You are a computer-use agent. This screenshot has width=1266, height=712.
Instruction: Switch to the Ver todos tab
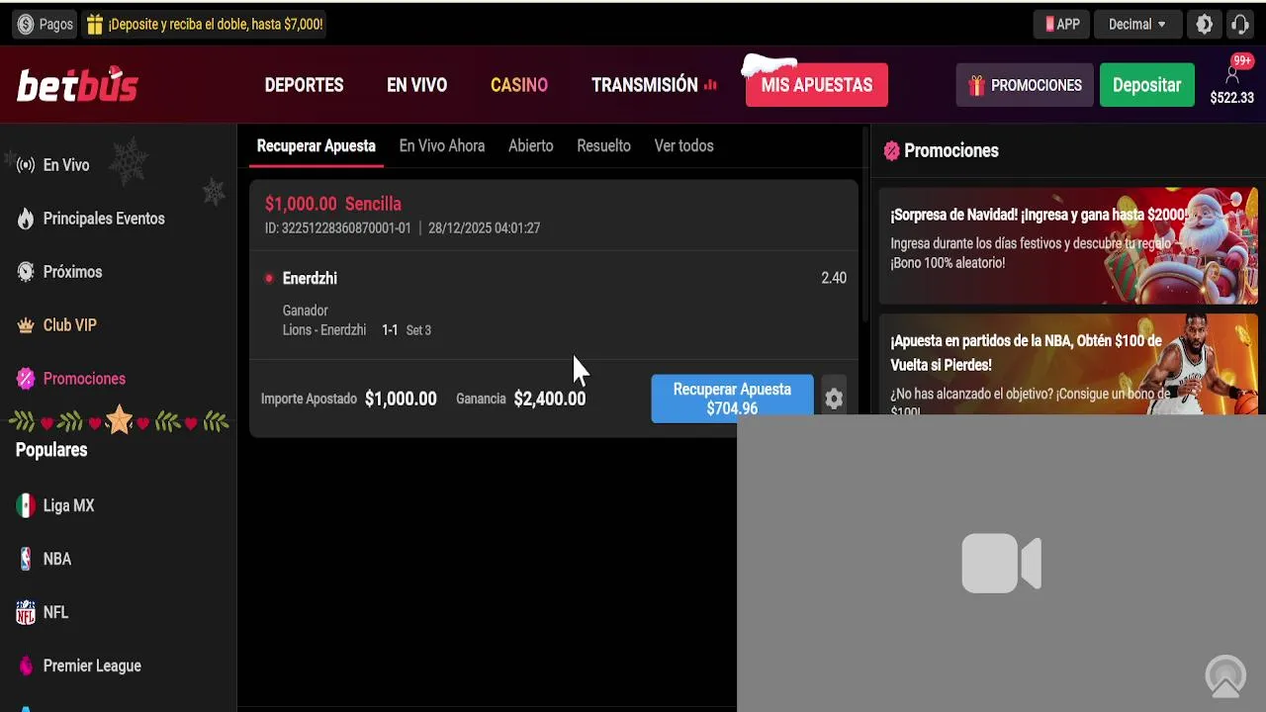[683, 145]
